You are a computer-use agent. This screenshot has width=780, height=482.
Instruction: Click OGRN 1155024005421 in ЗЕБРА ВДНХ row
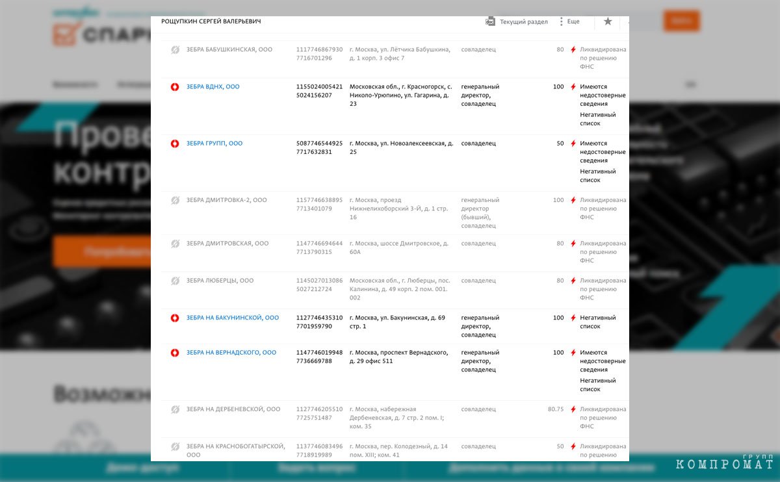[319, 87]
